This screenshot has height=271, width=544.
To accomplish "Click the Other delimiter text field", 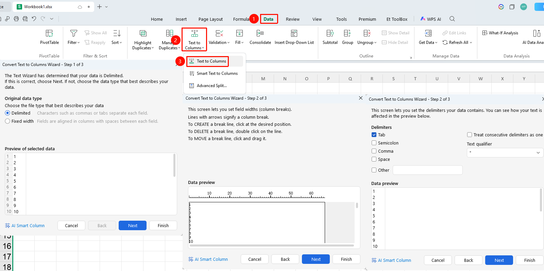I will [x=427, y=170].
